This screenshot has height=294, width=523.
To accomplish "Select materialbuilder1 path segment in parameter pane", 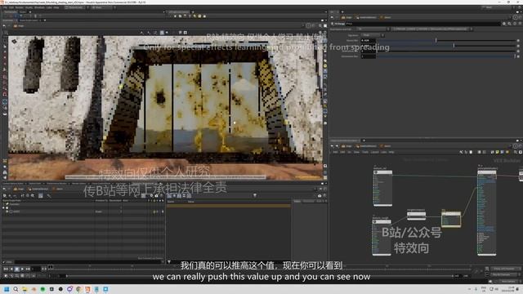I will [x=366, y=17].
